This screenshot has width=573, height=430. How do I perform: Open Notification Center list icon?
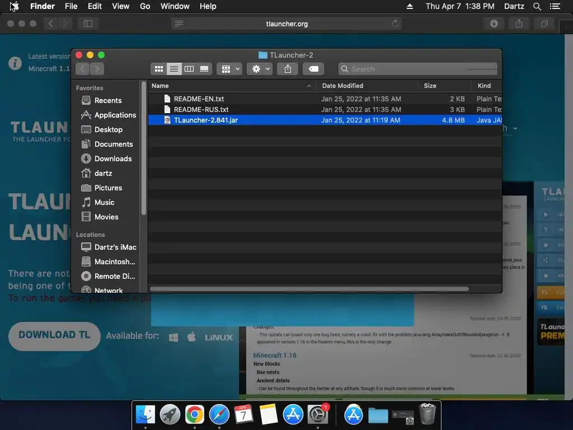(555, 6)
